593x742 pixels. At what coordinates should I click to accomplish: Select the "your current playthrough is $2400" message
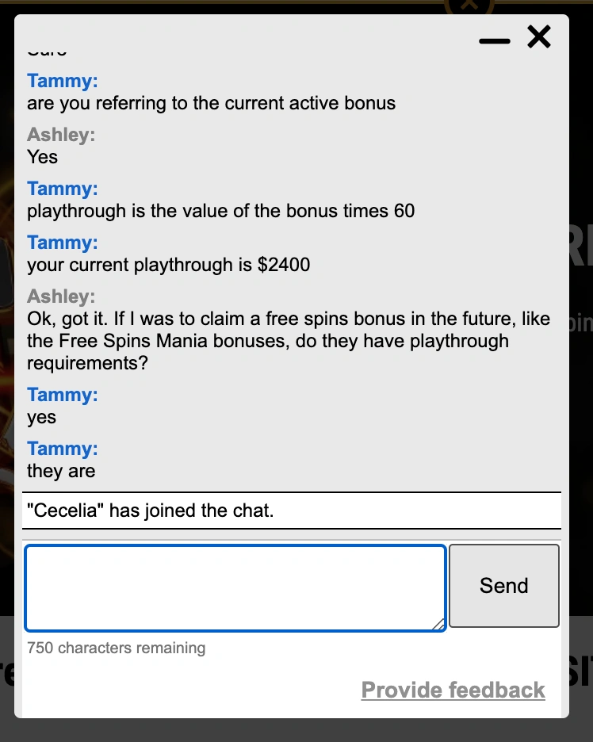point(168,265)
